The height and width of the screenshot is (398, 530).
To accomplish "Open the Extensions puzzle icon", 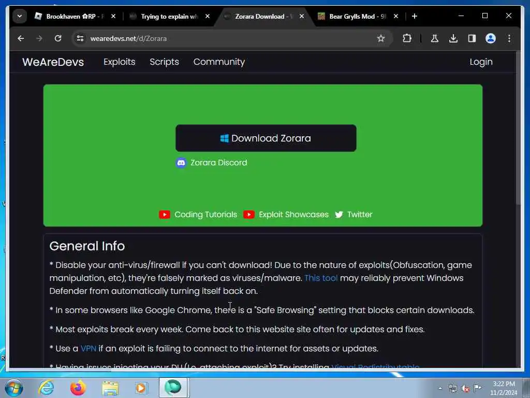I will tap(407, 38).
